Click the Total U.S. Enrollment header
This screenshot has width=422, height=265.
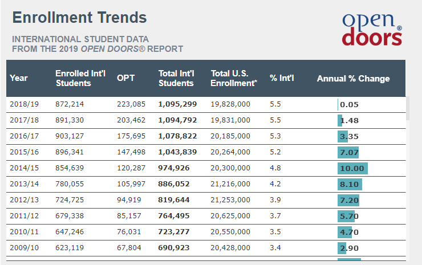click(234, 78)
